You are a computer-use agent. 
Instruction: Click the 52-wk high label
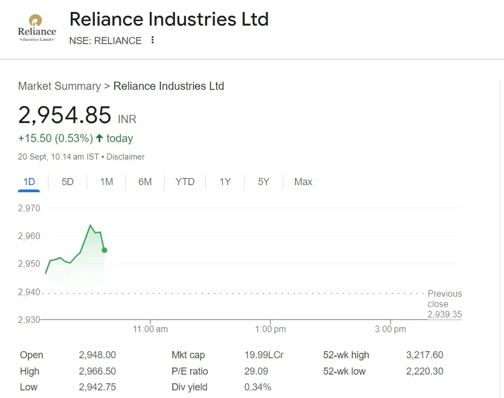click(346, 355)
